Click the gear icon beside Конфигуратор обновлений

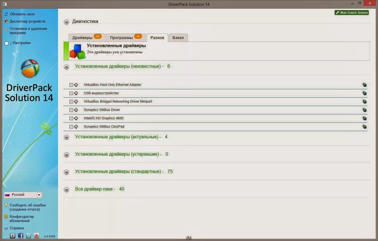pyautogui.click(x=6, y=216)
